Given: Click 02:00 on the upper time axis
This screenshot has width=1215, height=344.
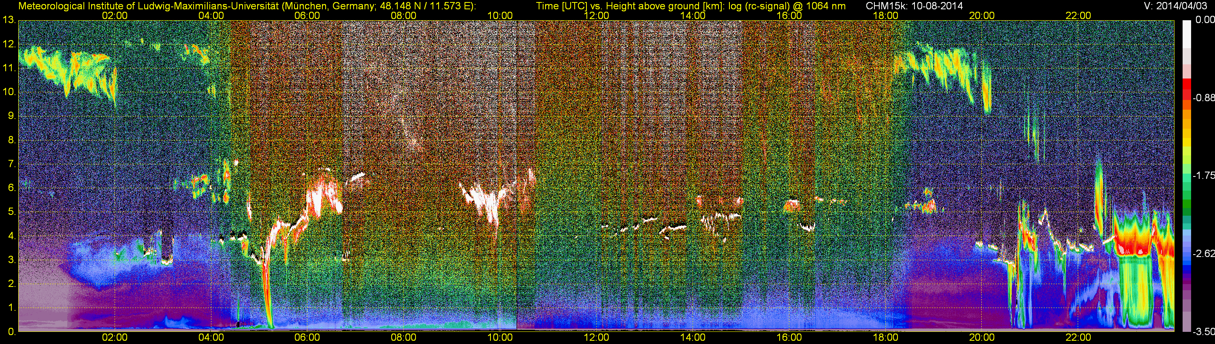Looking at the screenshot, I should [x=115, y=15].
